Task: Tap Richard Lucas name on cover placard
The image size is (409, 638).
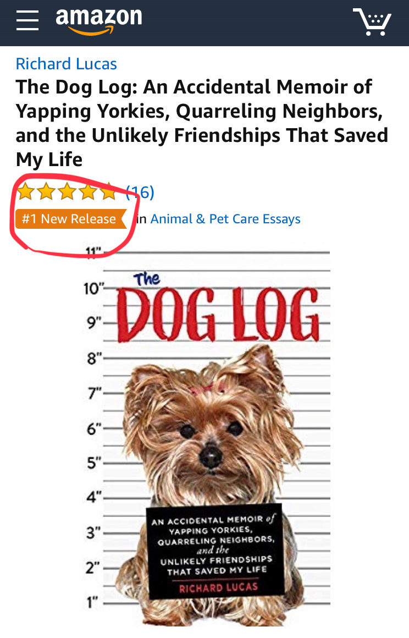Action: (x=218, y=587)
